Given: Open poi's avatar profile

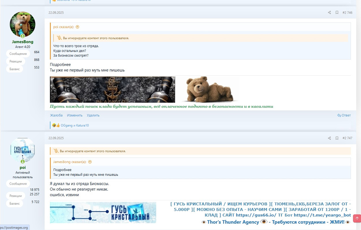Looking at the screenshot, I should point(23,150).
